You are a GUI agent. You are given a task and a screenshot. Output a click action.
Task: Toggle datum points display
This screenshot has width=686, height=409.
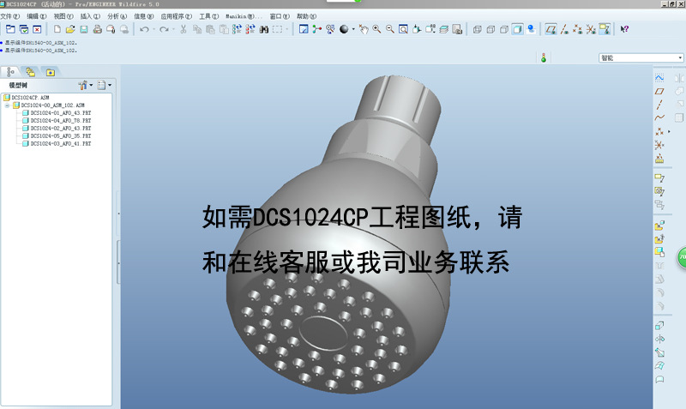click(x=578, y=29)
